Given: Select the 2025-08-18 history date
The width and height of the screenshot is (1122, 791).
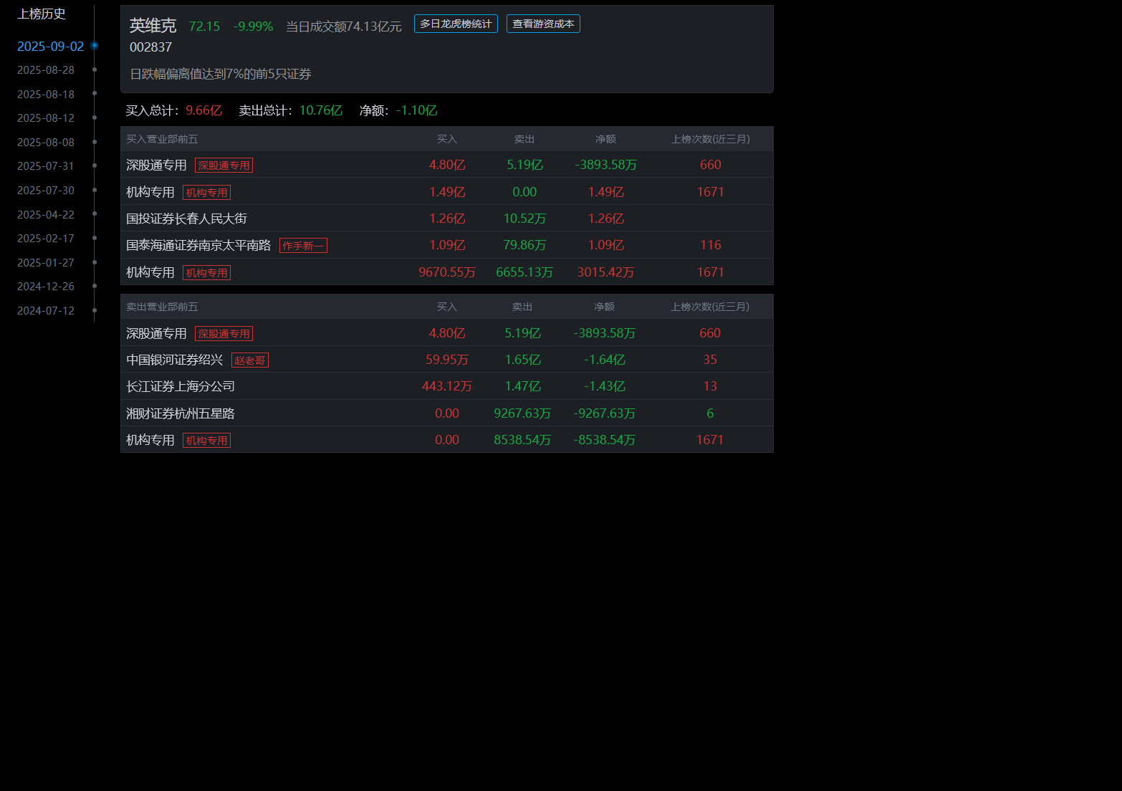Looking at the screenshot, I should click(46, 95).
